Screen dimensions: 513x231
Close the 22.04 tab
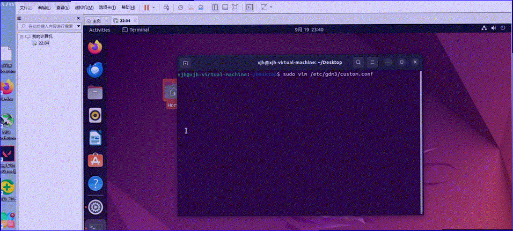(x=135, y=20)
